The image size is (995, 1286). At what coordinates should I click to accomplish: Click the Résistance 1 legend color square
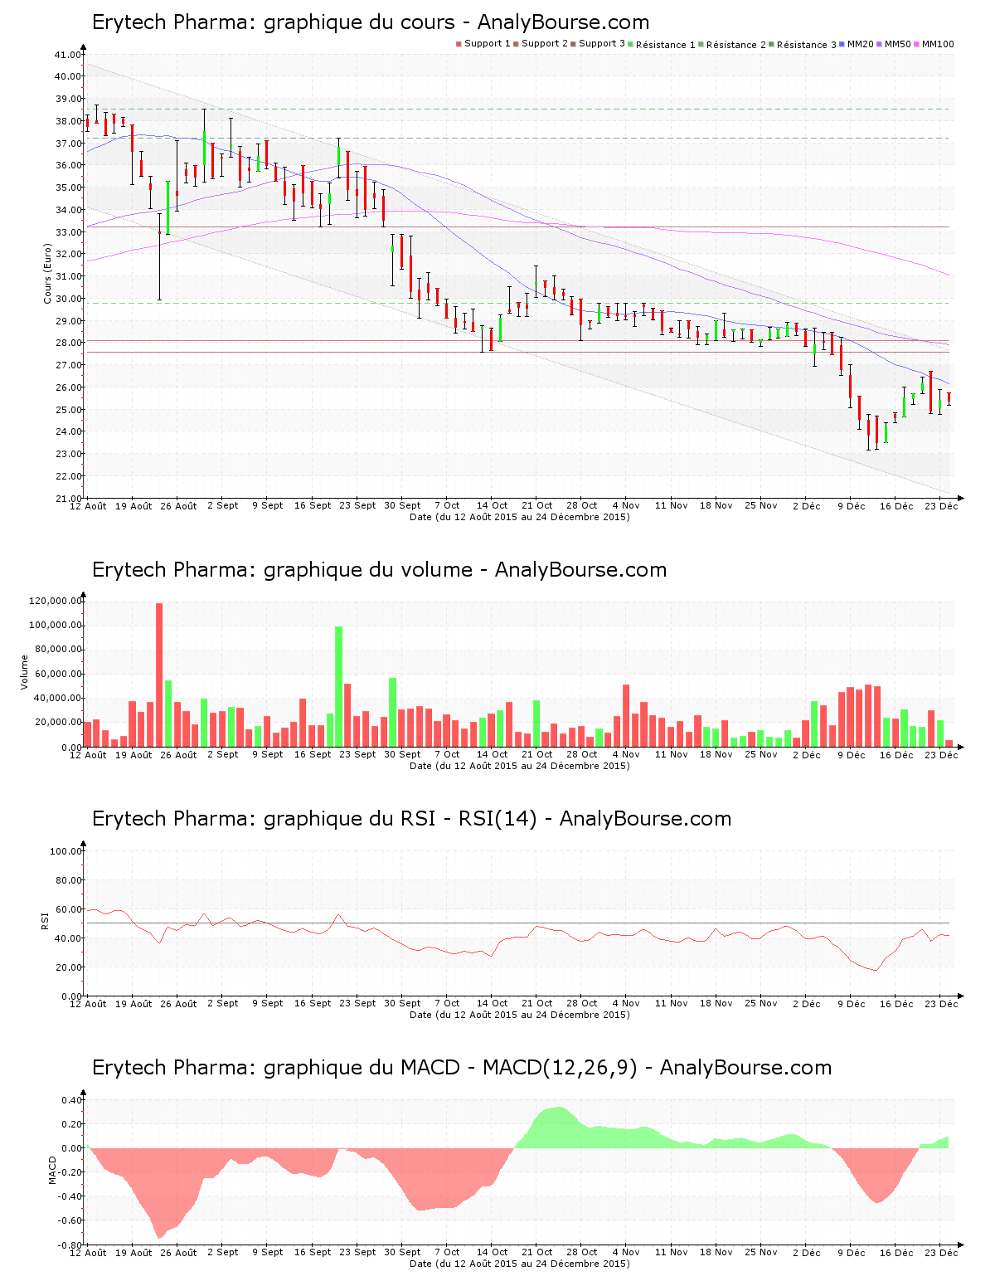tap(631, 44)
